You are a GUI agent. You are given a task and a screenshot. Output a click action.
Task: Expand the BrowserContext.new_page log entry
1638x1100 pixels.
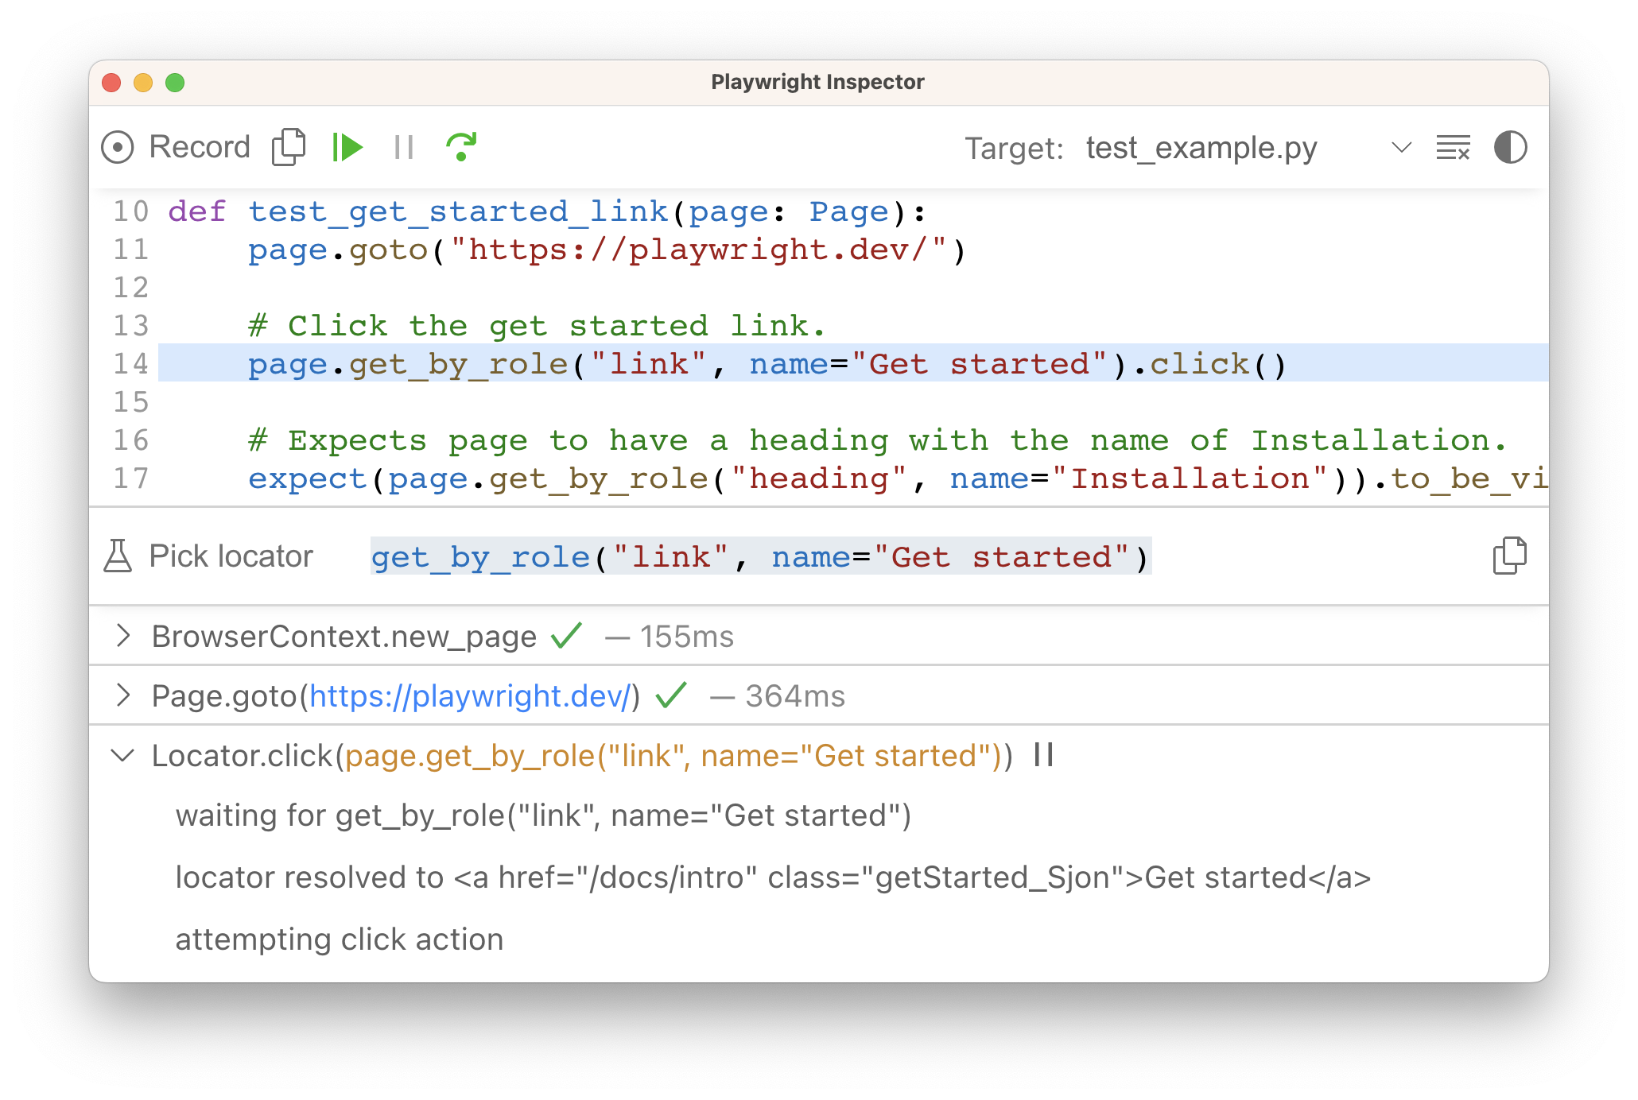tap(122, 636)
